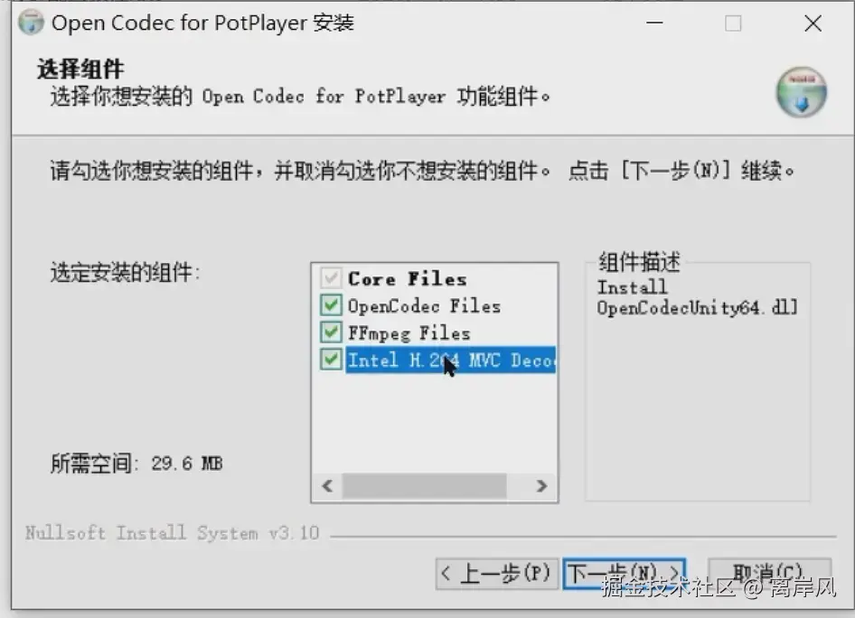Close the Open Codec installer window

click(813, 23)
